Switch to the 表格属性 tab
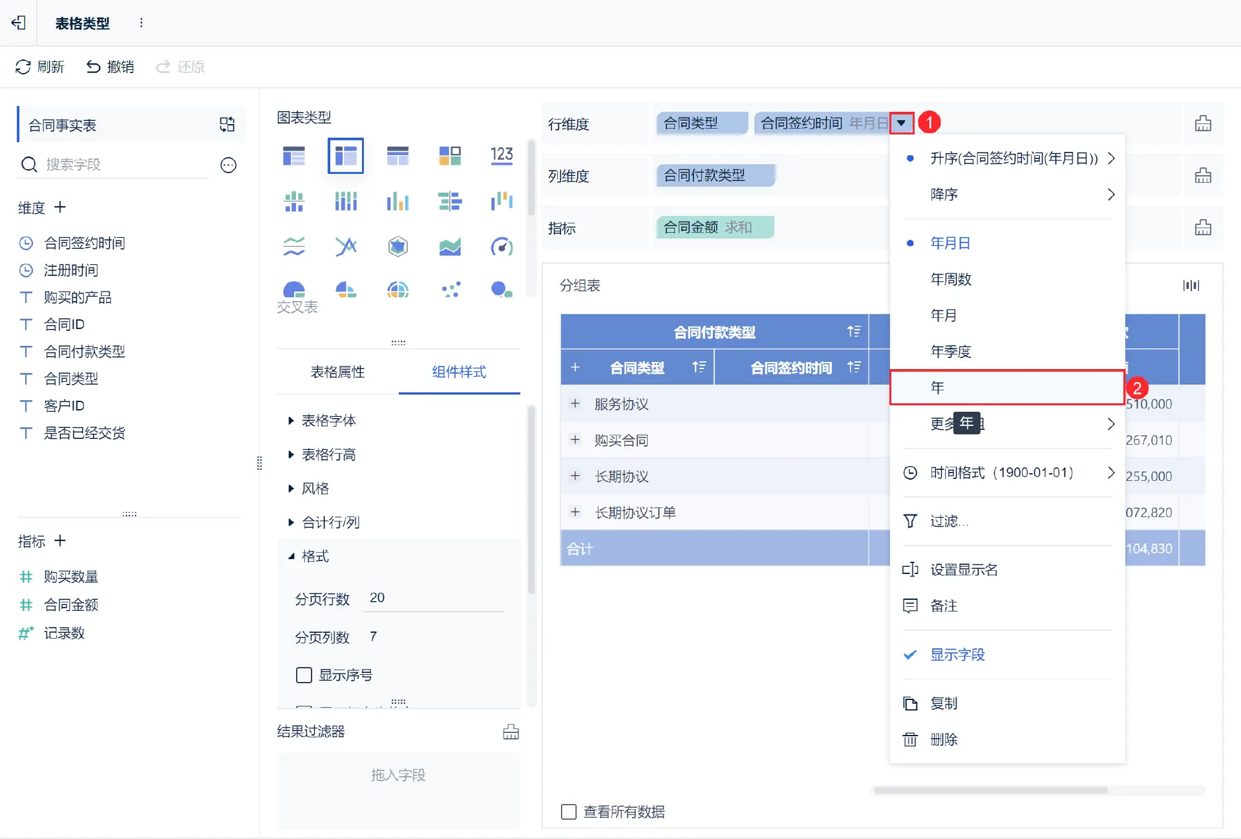Viewport: 1241px width, 839px height. coord(337,372)
